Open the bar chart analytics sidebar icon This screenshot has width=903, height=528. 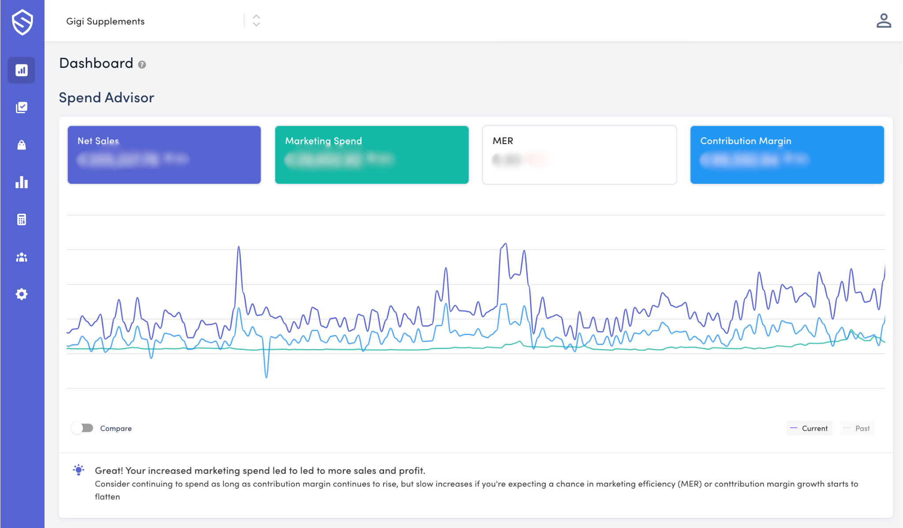point(21,182)
